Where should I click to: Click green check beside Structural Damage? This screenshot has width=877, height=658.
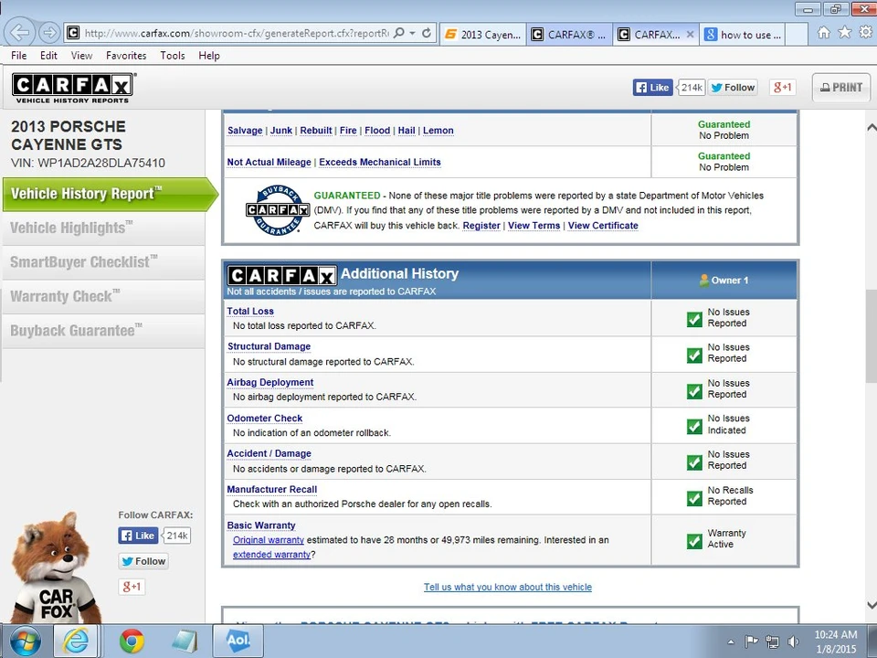point(694,355)
